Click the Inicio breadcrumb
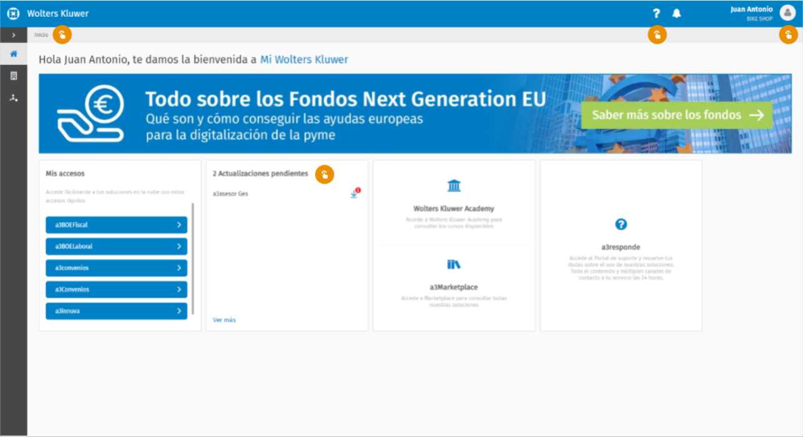Viewport: 803px width, 437px height. click(x=41, y=35)
